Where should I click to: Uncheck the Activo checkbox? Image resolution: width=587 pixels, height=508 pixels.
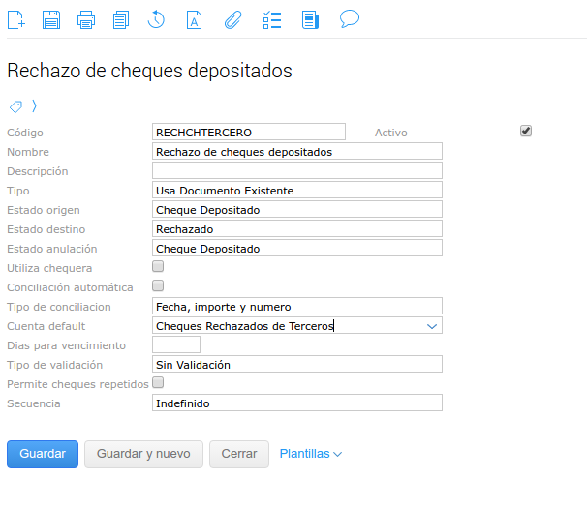click(x=526, y=131)
